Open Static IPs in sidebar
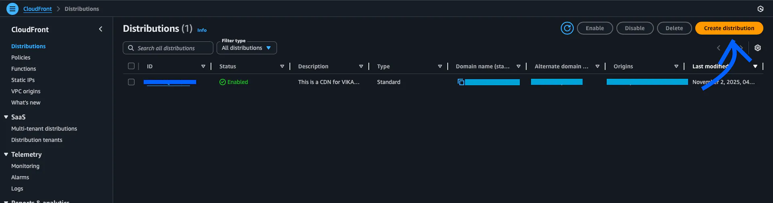 [23, 80]
